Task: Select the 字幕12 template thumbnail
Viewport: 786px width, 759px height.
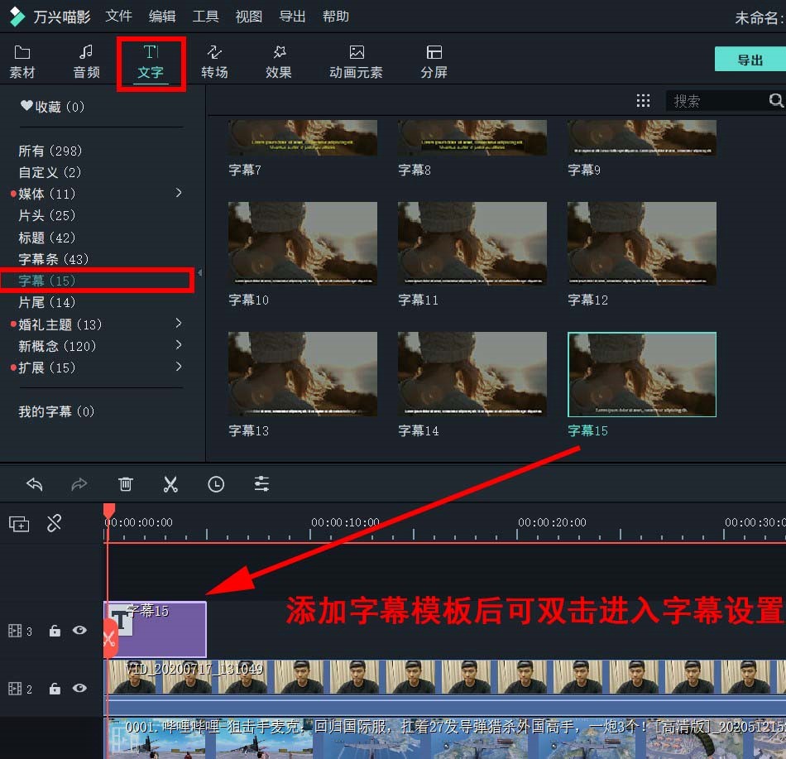Action: (642, 243)
